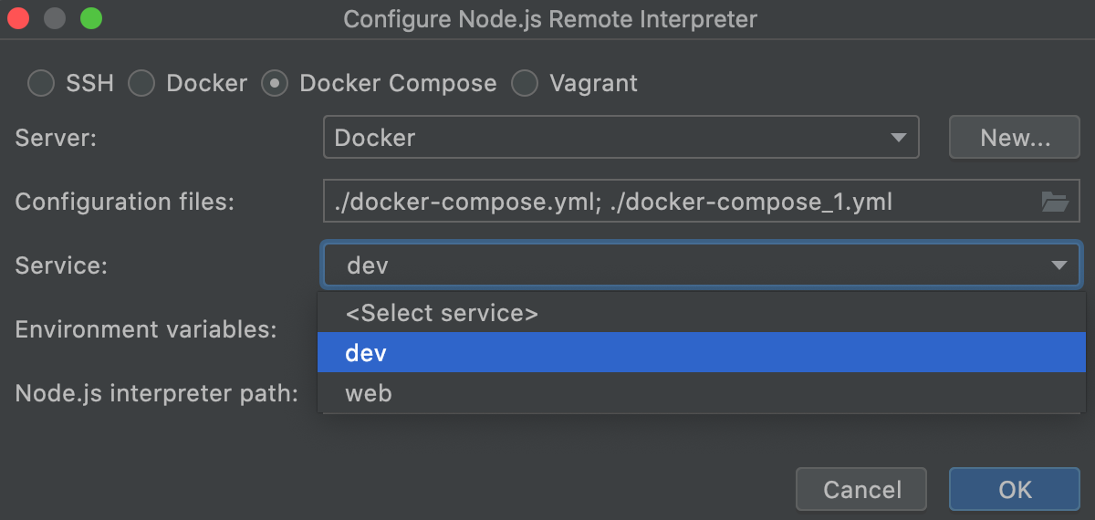Select the Docker Compose radio button
The image size is (1095, 520).
275,84
